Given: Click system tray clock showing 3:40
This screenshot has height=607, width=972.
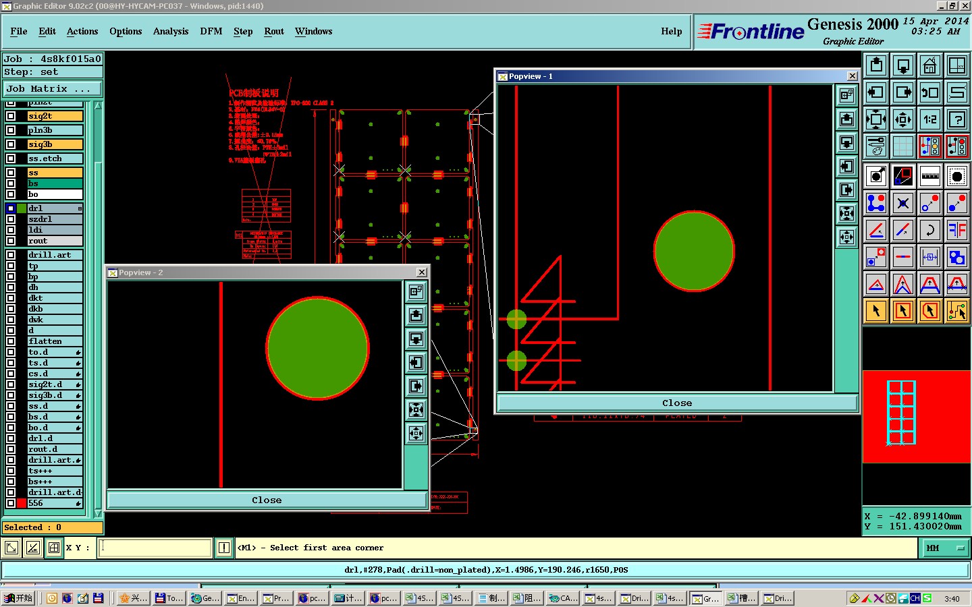Looking at the screenshot, I should [x=952, y=598].
